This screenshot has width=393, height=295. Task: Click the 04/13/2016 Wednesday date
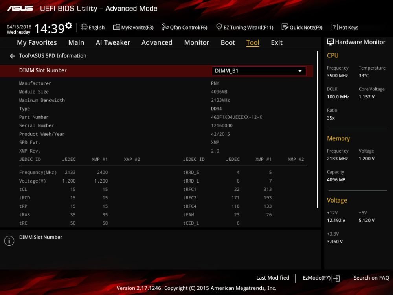[19, 29]
